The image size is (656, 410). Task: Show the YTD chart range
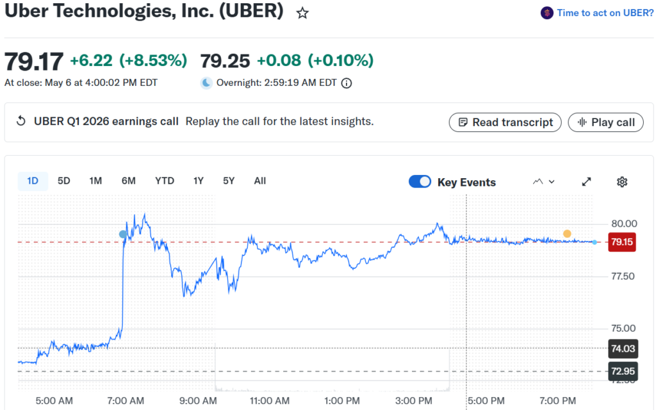[165, 181]
